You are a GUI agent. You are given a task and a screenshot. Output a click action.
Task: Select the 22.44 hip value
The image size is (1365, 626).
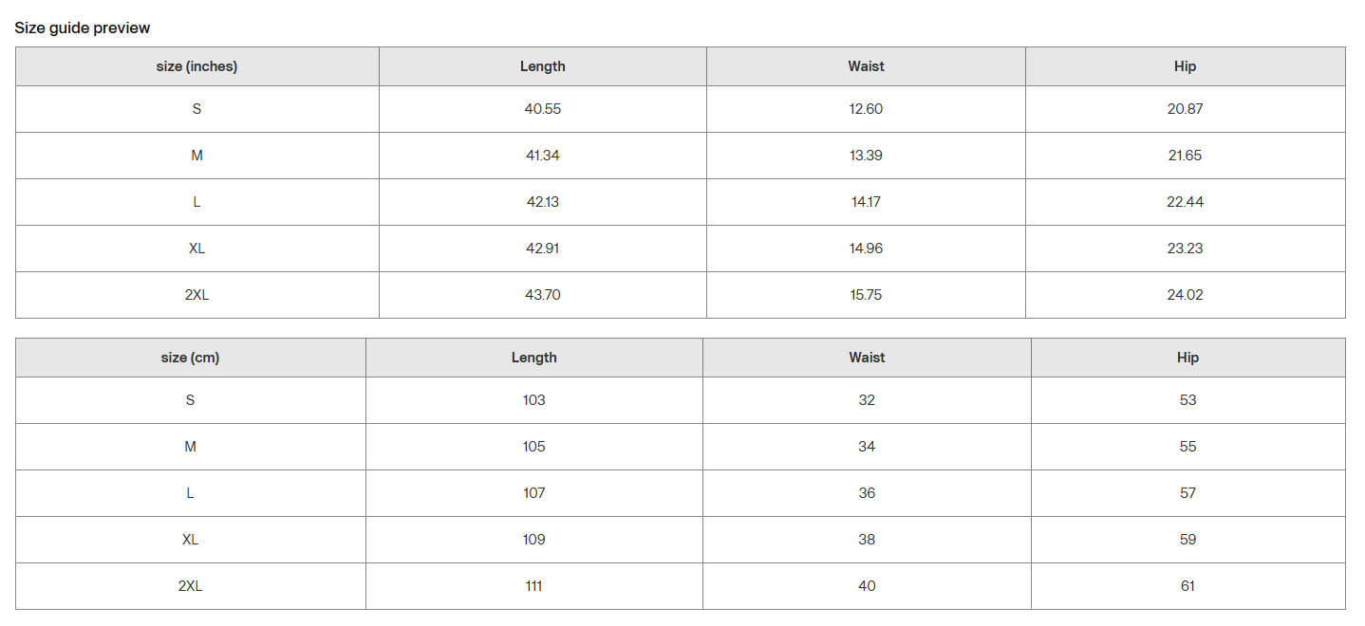1185,202
